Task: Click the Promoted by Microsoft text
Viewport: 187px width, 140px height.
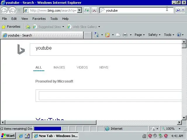Action: point(54,81)
